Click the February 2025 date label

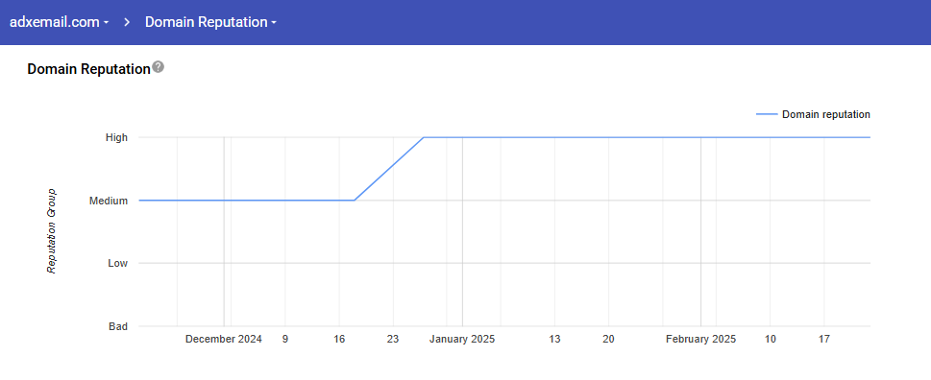pyautogui.click(x=700, y=340)
